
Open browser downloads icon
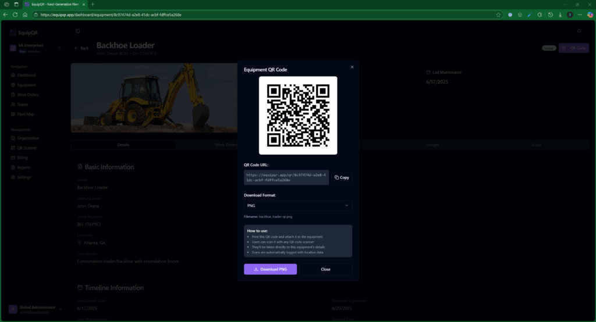[560, 15]
